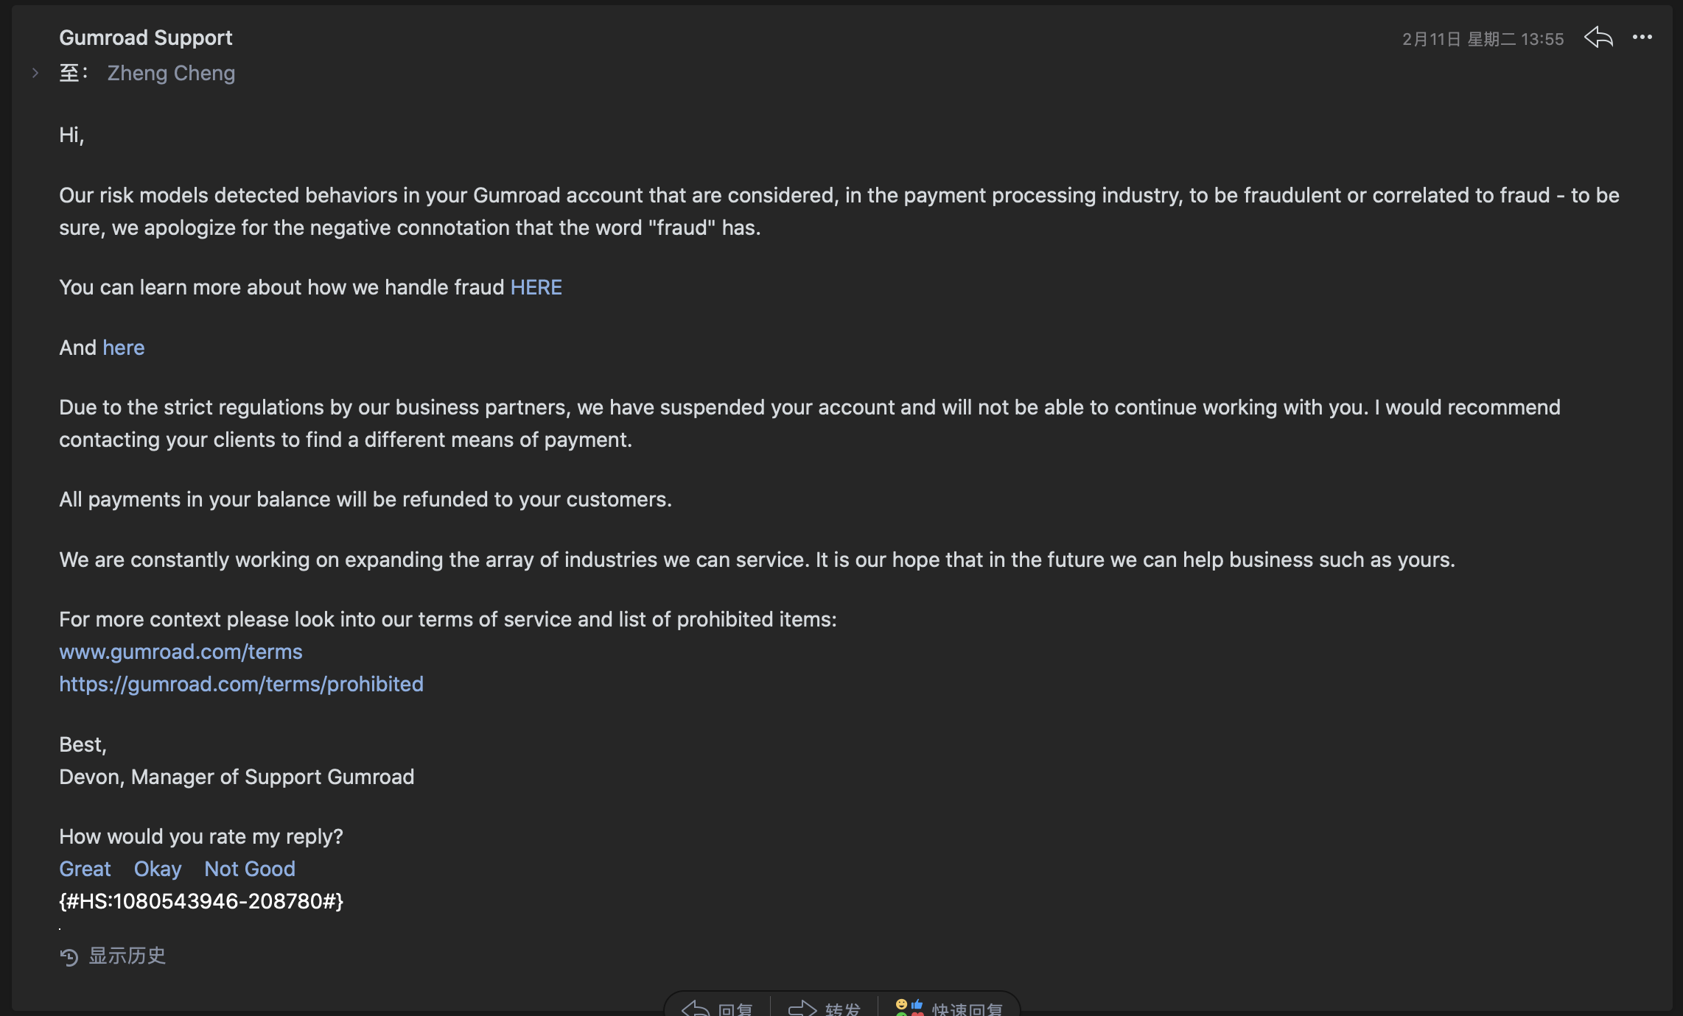Click the 转发 forward button in bottom bar
Viewport: 1683px width, 1016px height.
[x=825, y=1007]
